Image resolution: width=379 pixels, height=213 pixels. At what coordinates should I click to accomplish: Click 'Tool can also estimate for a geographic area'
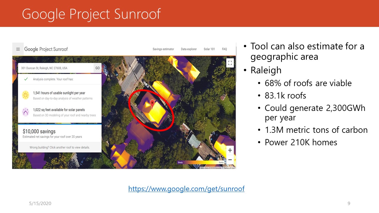[x=307, y=51]
